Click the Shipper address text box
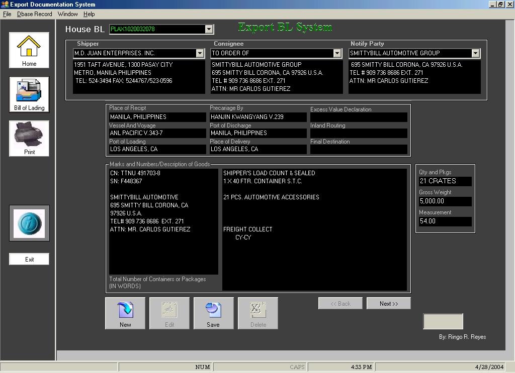 click(139, 77)
